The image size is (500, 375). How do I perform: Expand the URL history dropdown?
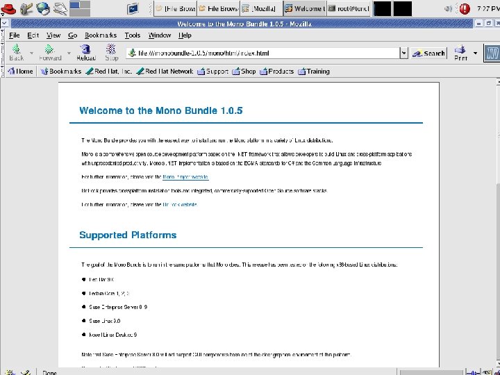tap(404, 53)
